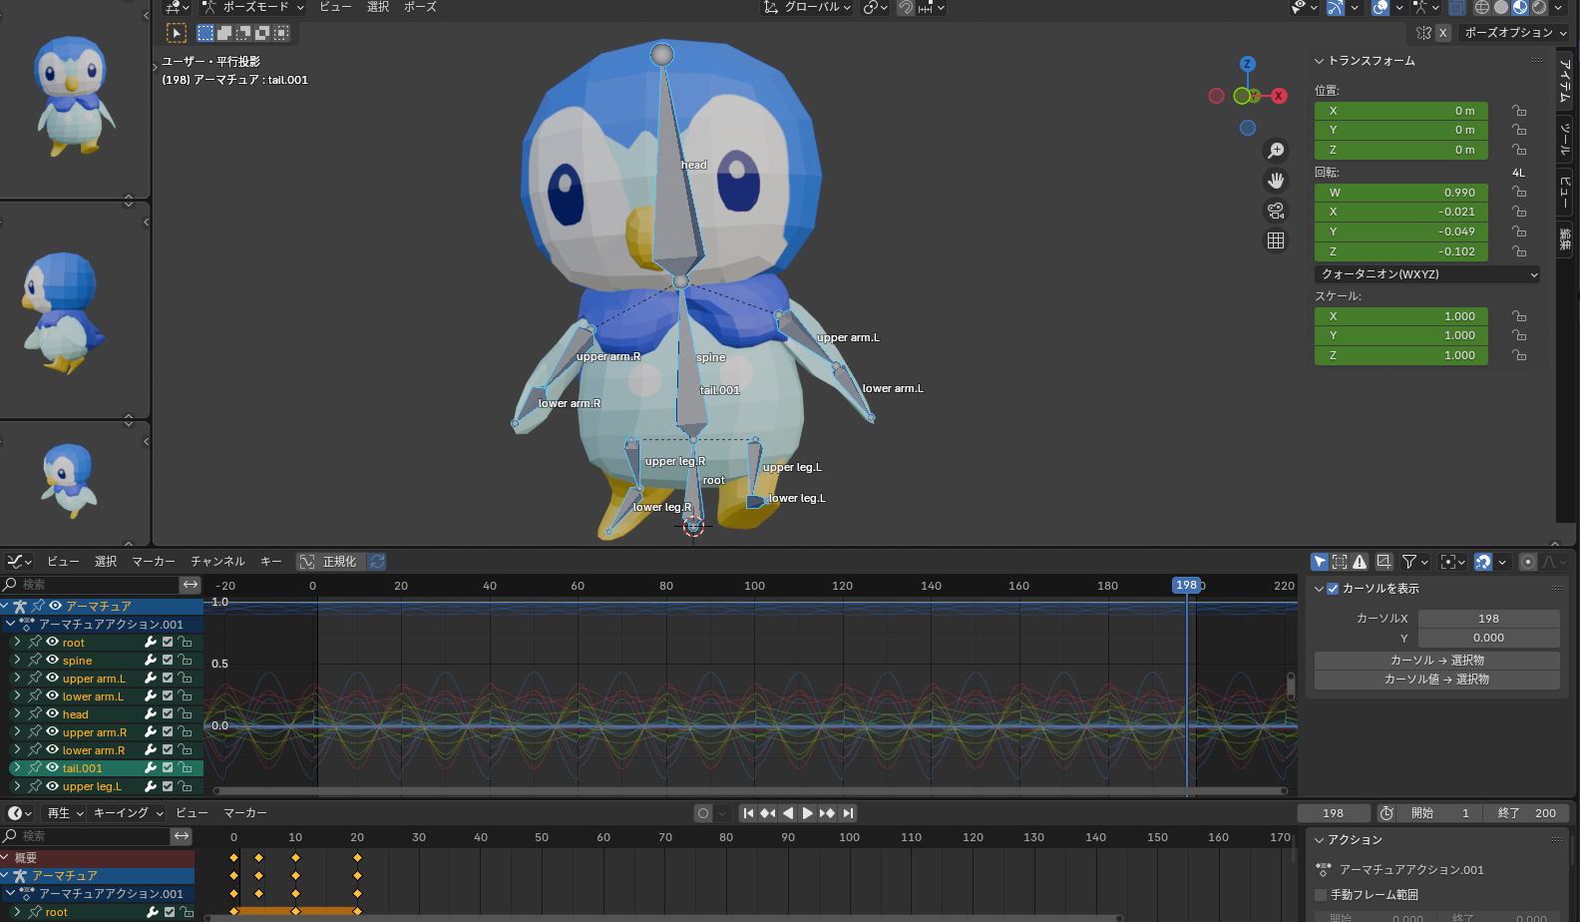
Task: Toggle the カーソルを表示 checkbox
Action: pos(1333,589)
